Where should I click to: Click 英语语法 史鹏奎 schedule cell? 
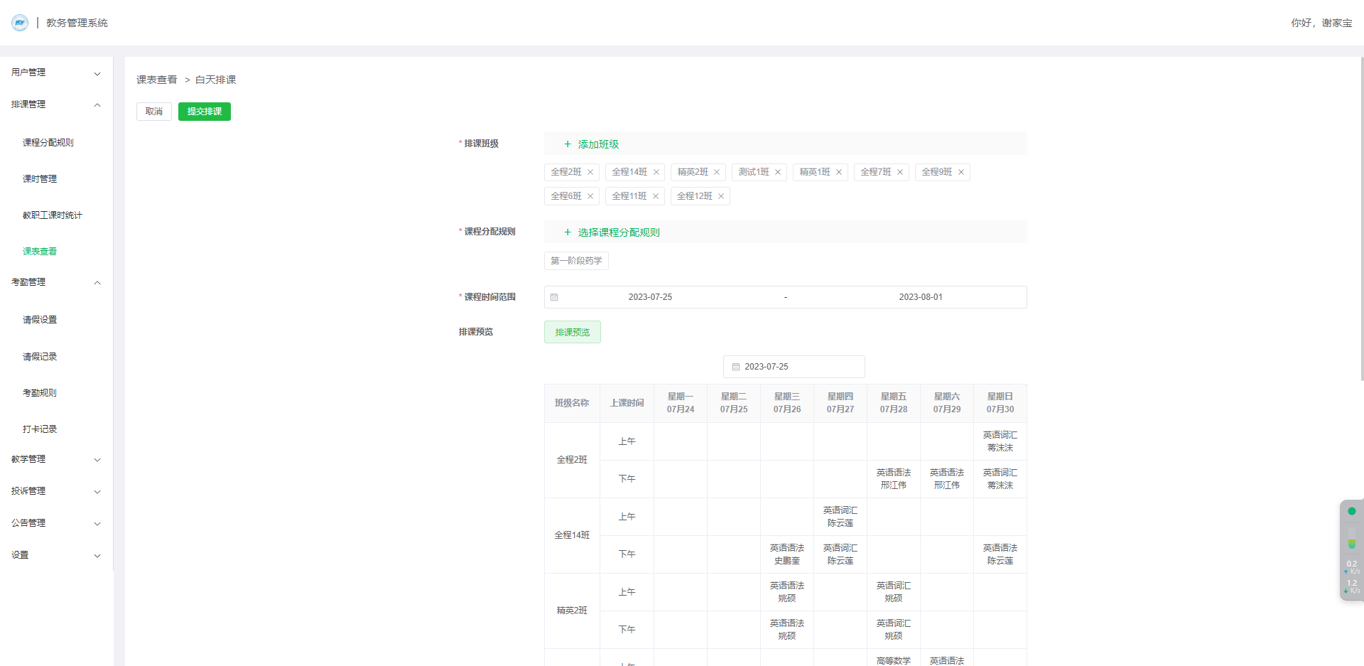787,554
